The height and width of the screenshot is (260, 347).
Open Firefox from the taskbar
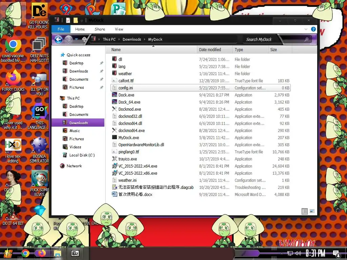pyautogui.click(x=42, y=253)
